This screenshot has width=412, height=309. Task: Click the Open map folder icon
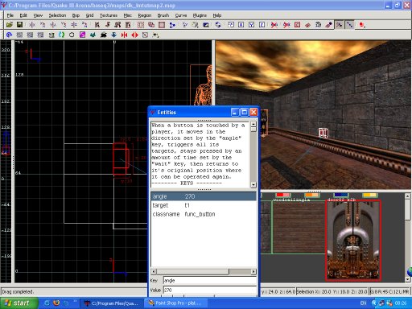[x=10, y=25]
